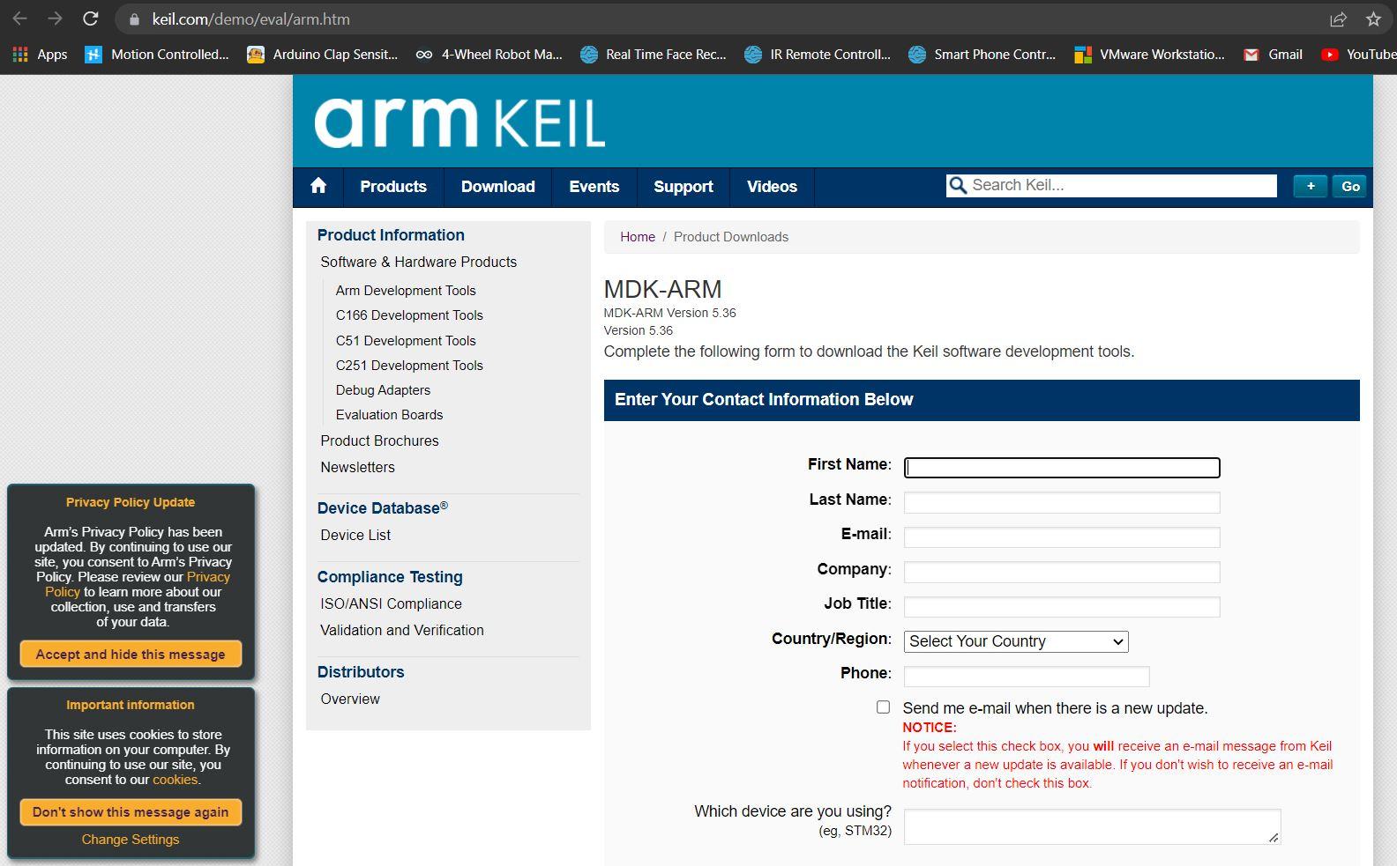Enable the new update e-mail checkbox

[883, 707]
